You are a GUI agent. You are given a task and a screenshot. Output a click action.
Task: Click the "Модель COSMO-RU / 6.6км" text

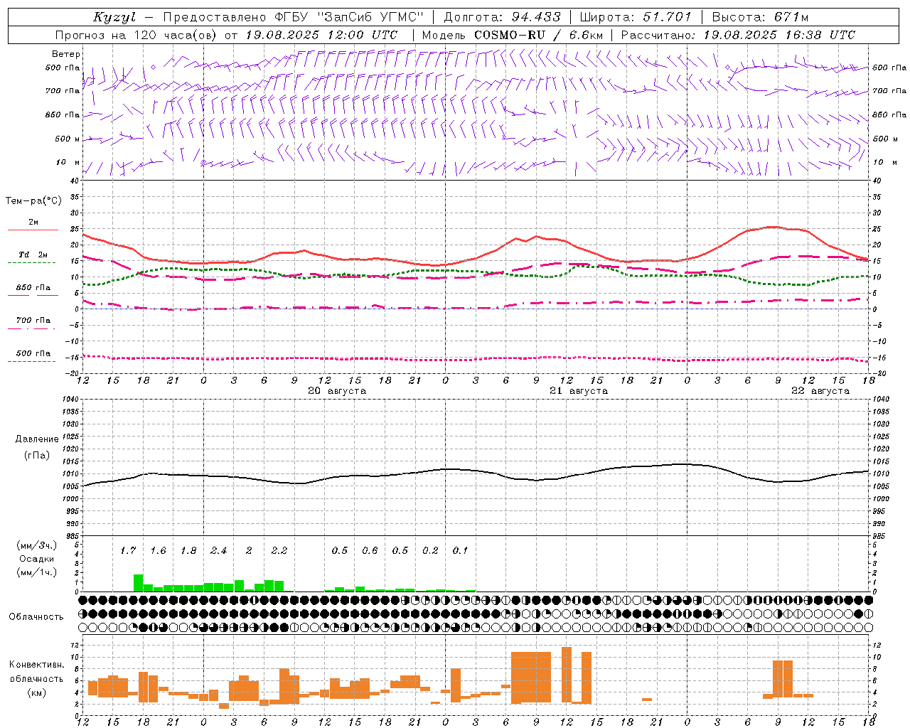coord(512,35)
